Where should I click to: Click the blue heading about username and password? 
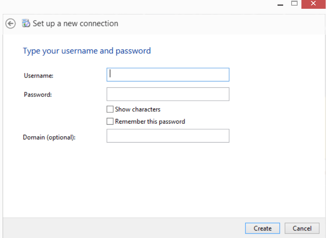coord(86,51)
